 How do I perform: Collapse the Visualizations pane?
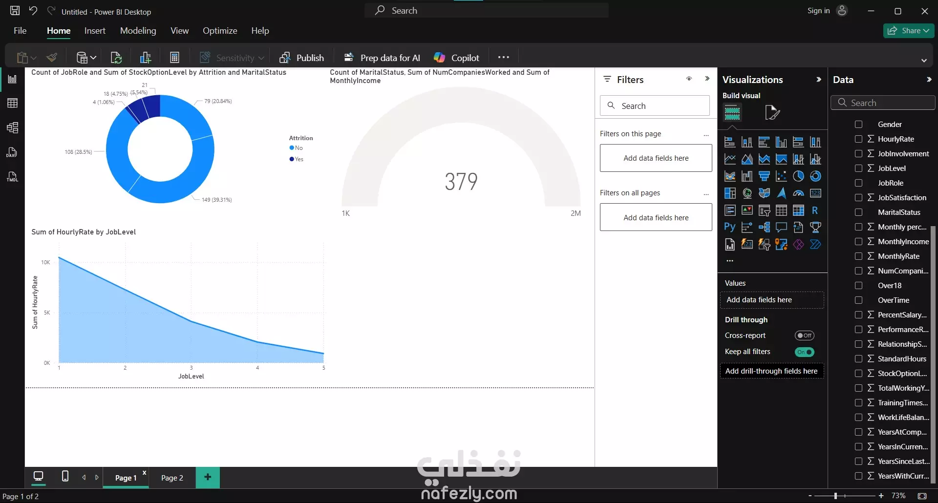pos(819,80)
